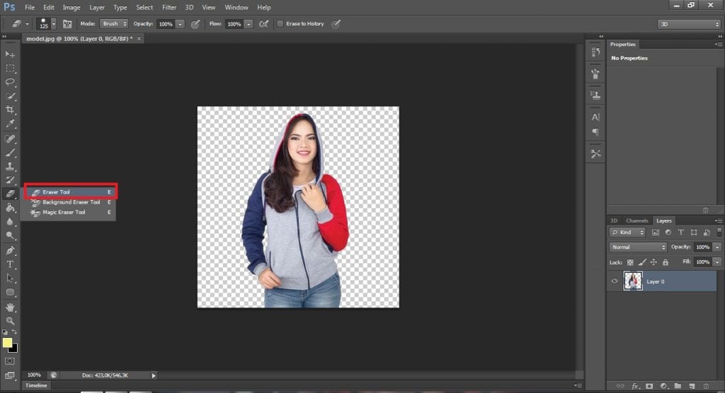725x393 pixels.
Task: Select the Lasso tool
Action: [x=10, y=82]
